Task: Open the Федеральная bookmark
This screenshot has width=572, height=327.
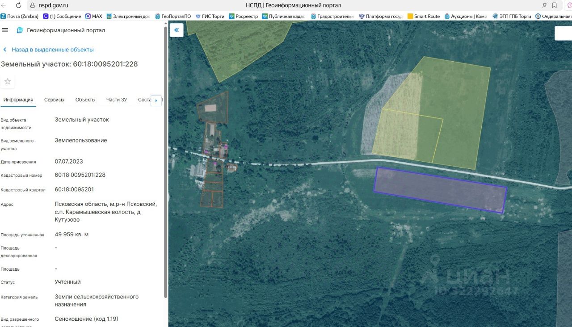Action: pos(554,16)
